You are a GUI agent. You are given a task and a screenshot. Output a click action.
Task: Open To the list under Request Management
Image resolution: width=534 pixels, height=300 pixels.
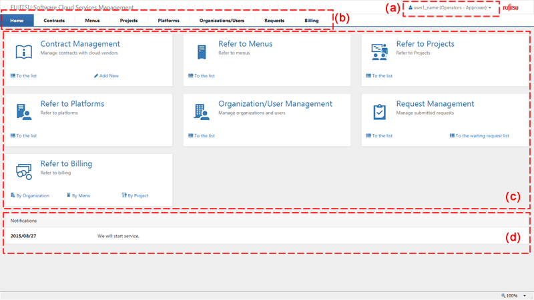point(379,136)
